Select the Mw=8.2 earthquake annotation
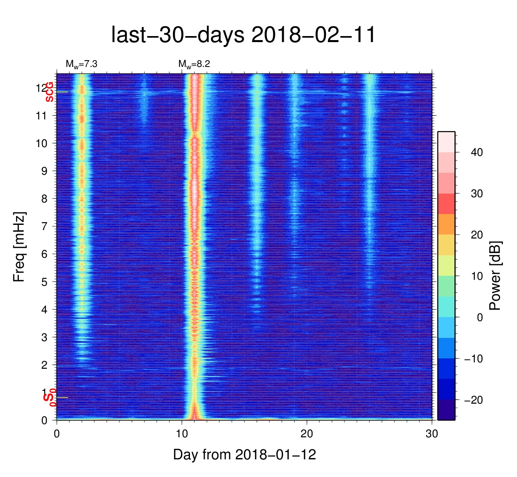Image resolution: width=517 pixels, height=477 pixels. 194,64
